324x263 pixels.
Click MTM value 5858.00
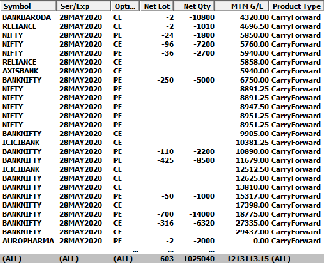tap(254, 62)
